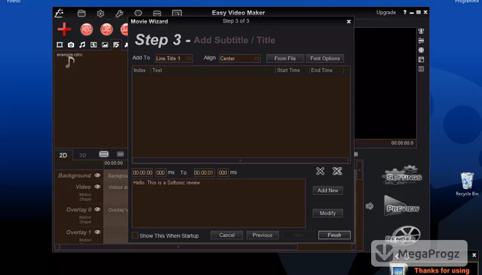
Task: Switch to the lyrics/subtitle tab icon
Action: tap(116, 45)
